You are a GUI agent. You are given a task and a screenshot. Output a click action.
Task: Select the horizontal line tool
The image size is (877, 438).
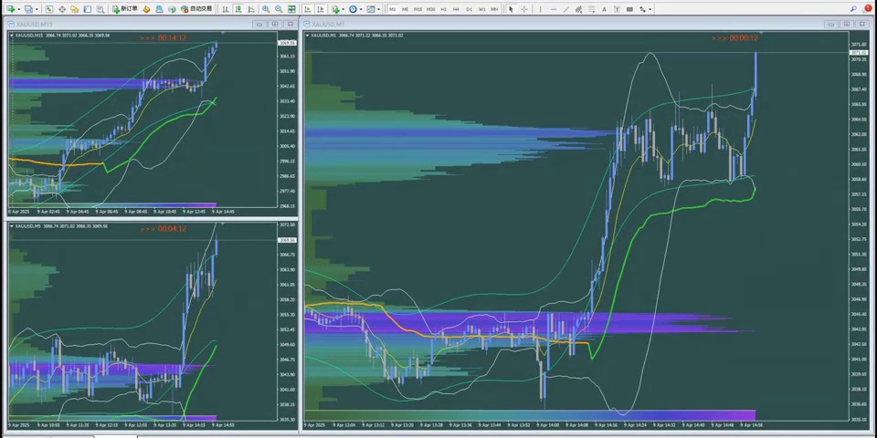pyautogui.click(x=554, y=9)
